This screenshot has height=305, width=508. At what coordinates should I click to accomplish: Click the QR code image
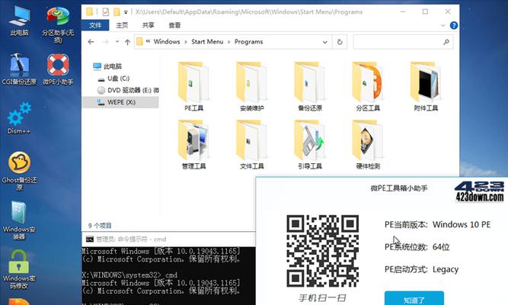323,251
